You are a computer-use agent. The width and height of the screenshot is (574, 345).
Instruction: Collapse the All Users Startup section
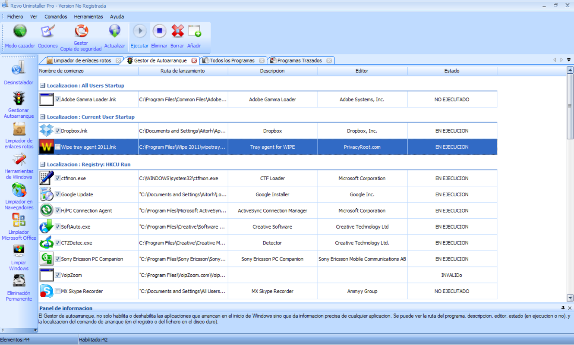(x=42, y=85)
